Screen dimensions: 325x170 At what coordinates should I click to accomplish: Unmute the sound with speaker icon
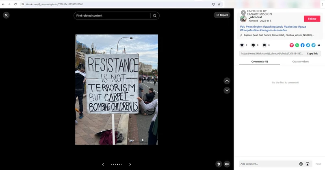tap(227, 164)
